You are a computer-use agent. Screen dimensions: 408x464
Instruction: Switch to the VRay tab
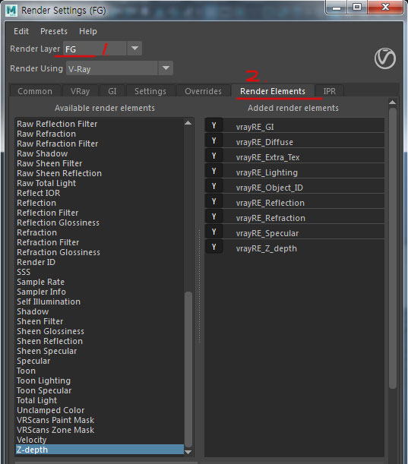80,91
